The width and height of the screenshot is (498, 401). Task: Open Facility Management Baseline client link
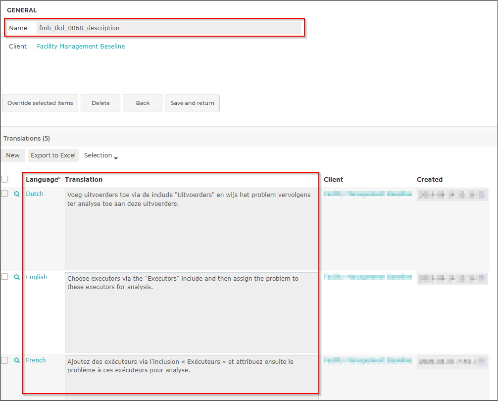pos(81,47)
